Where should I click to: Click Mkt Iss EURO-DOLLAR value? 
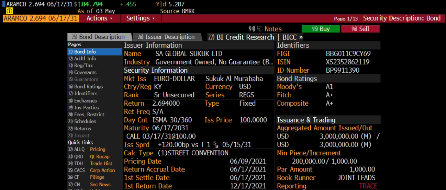174,79
